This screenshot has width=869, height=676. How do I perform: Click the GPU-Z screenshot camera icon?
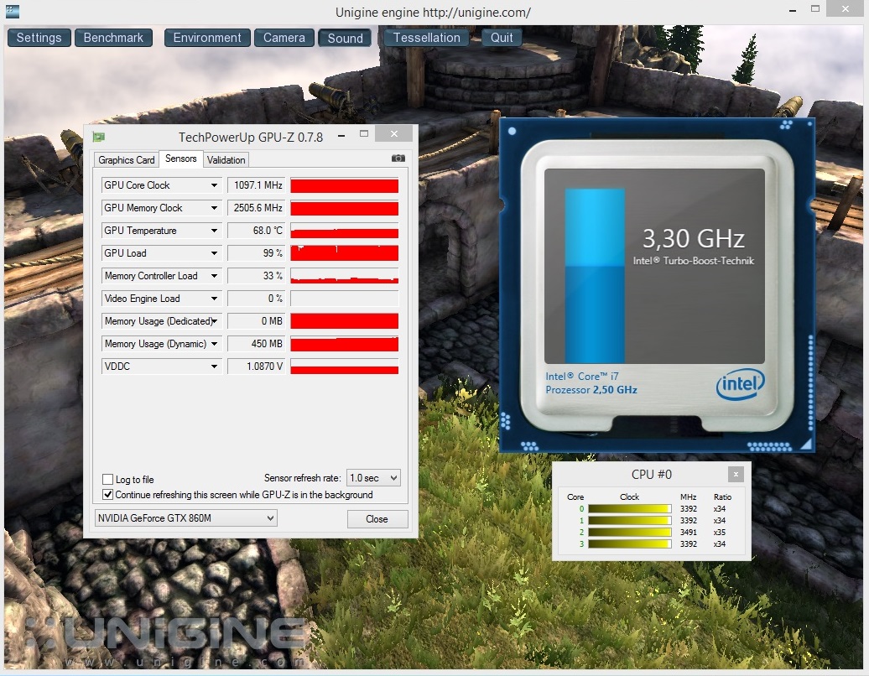click(x=398, y=159)
